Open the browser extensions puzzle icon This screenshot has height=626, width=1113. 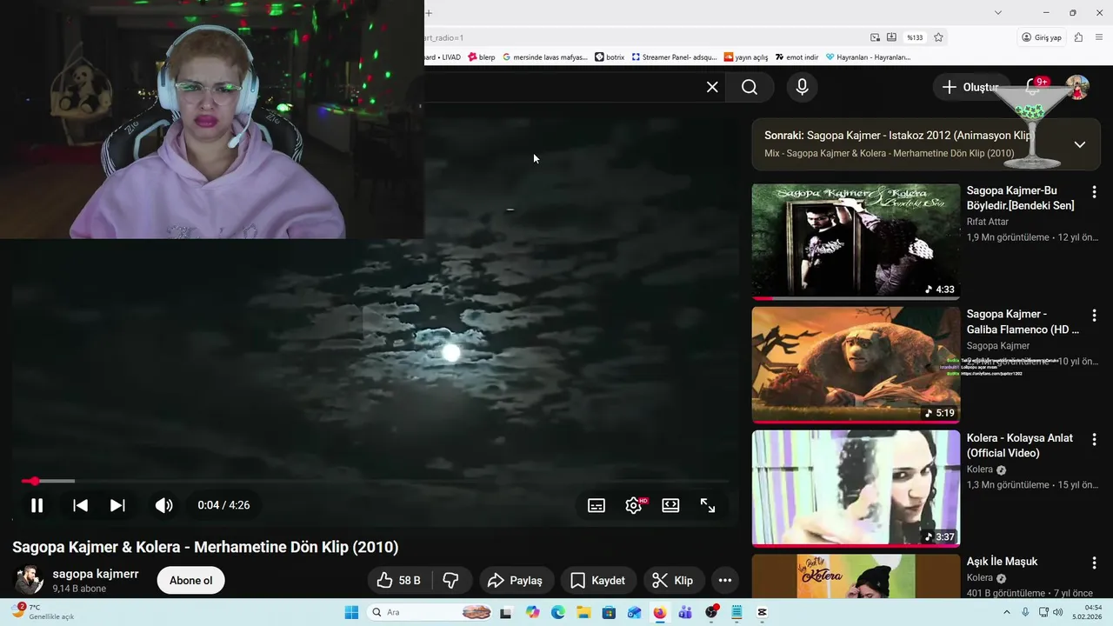(x=1078, y=37)
